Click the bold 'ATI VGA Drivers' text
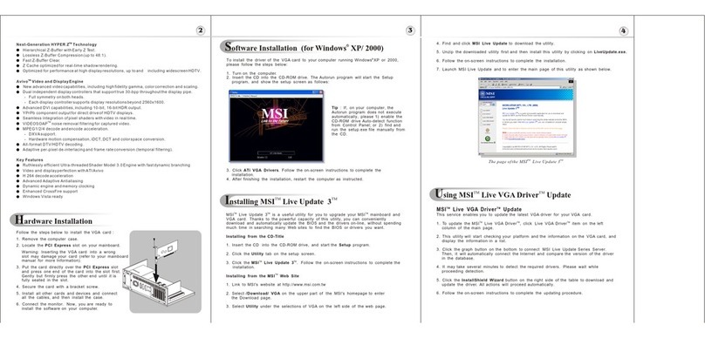Viewport: 705px width, 338px height. point(261,171)
